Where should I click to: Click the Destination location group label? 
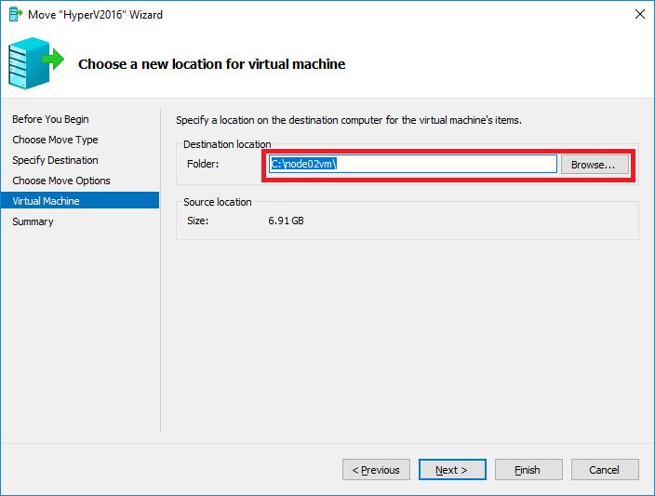(227, 144)
